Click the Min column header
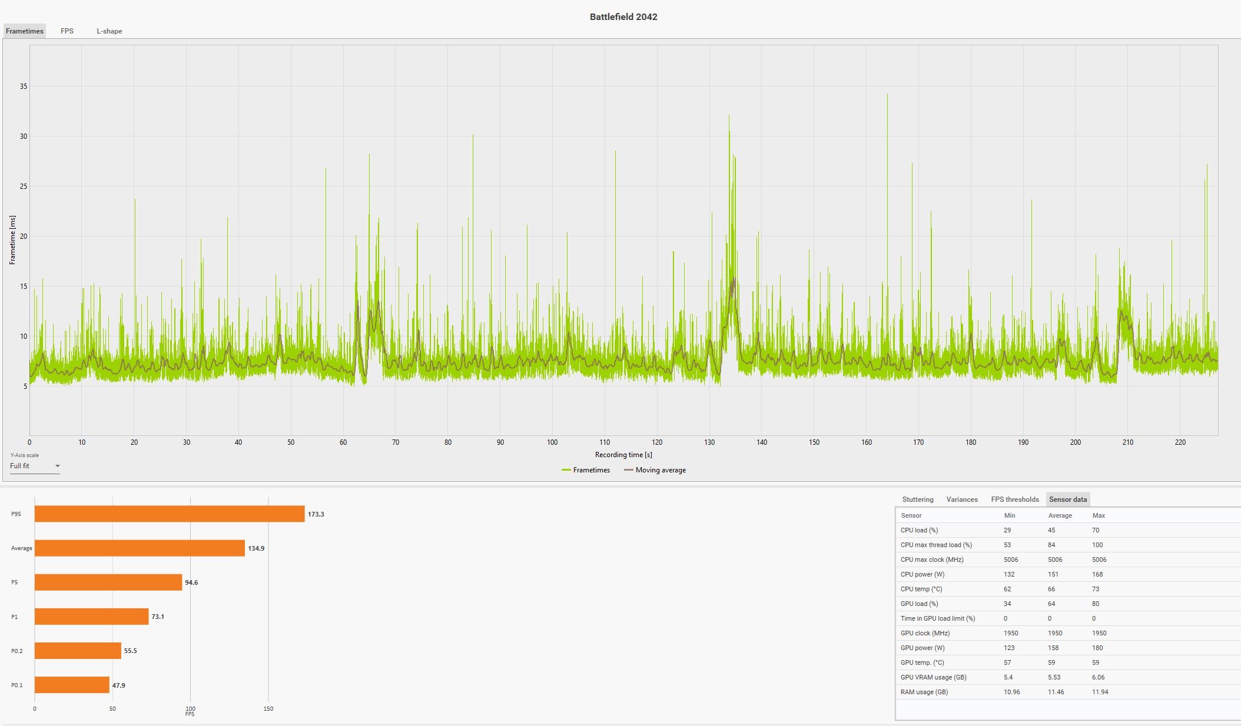The height and width of the screenshot is (726, 1241). 1010,515
